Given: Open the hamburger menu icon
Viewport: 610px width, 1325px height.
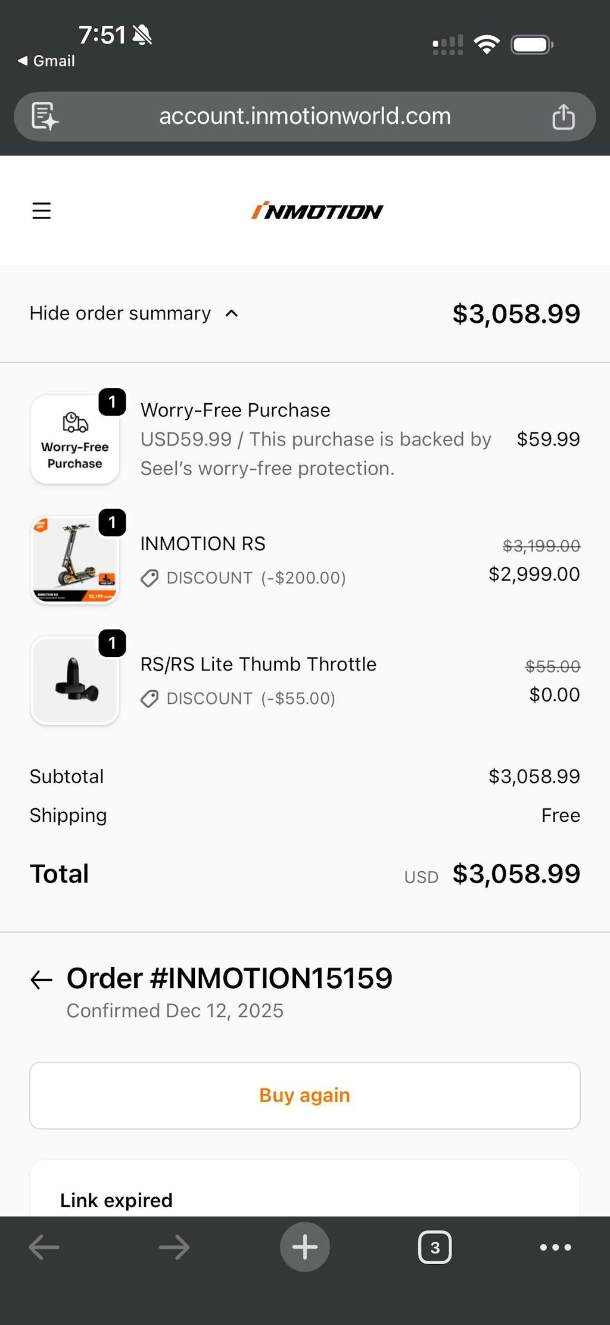Looking at the screenshot, I should click(41, 211).
